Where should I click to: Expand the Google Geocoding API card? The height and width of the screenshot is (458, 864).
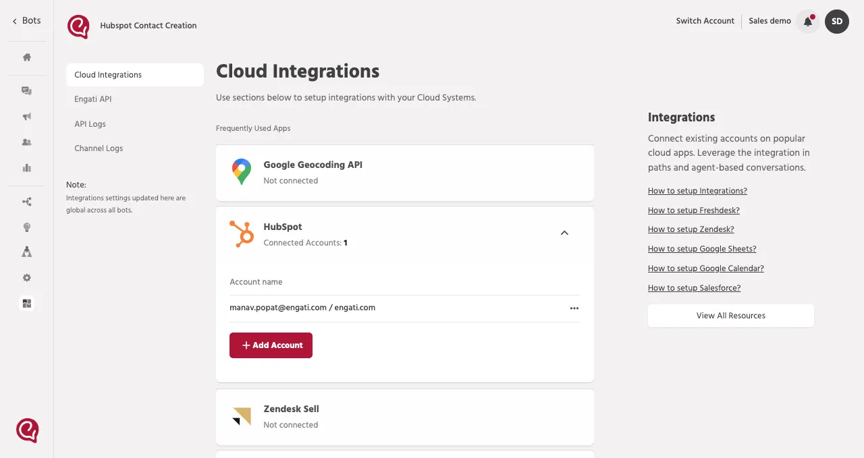[405, 173]
